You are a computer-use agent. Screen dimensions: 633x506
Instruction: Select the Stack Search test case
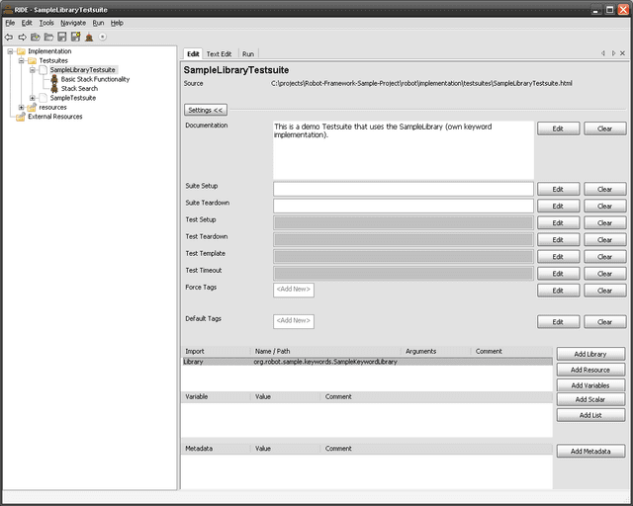tap(79, 88)
